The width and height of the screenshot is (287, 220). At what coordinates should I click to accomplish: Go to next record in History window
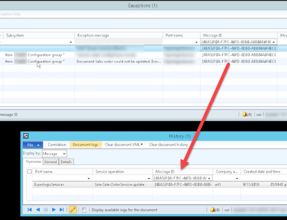(x=54, y=210)
